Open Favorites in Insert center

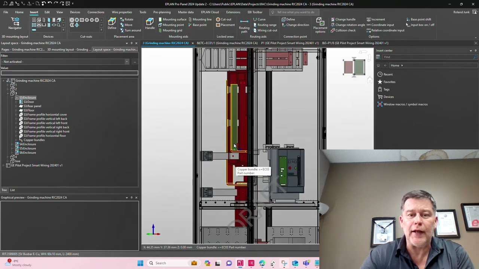pos(387,82)
